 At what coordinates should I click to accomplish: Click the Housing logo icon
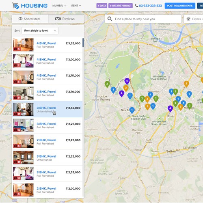tap(16, 6)
